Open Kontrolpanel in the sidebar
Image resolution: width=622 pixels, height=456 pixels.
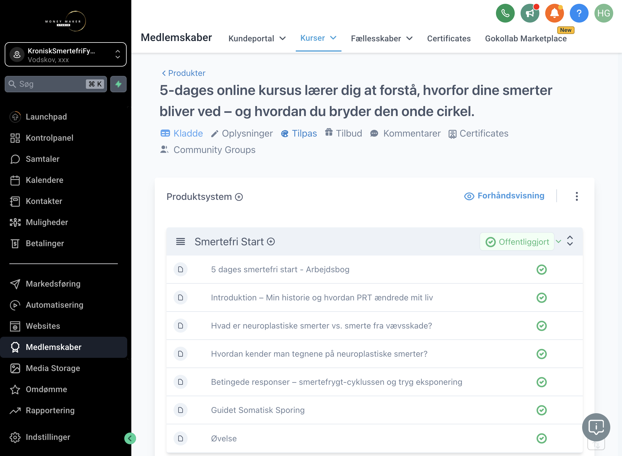[x=64, y=138]
